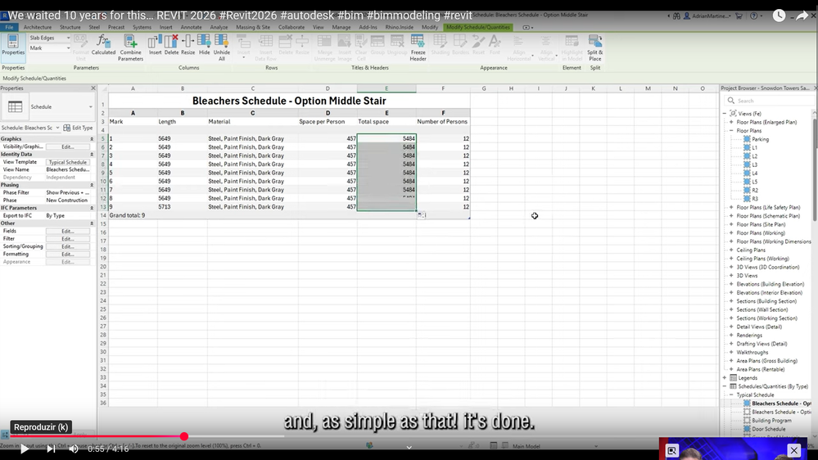This screenshot has height=460, width=818.
Task: Click the Typical Schedule view template button
Action: [x=67, y=162]
